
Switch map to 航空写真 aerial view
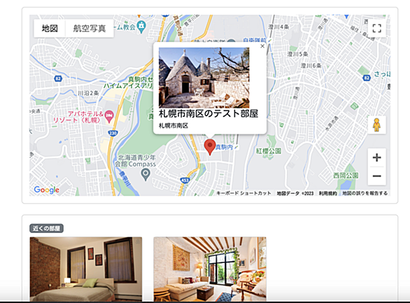[90, 28]
